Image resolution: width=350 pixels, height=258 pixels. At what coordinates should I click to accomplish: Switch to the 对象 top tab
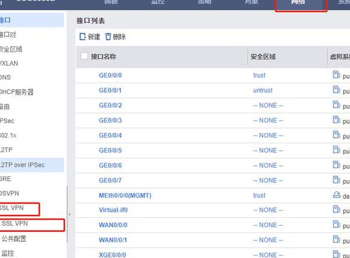251,2
